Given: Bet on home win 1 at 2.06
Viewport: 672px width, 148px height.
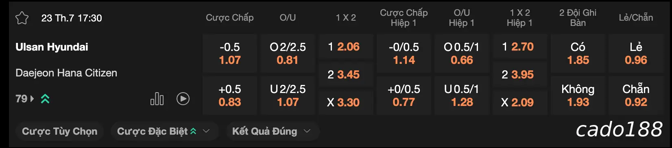Looking at the screenshot, I should 346,47.
